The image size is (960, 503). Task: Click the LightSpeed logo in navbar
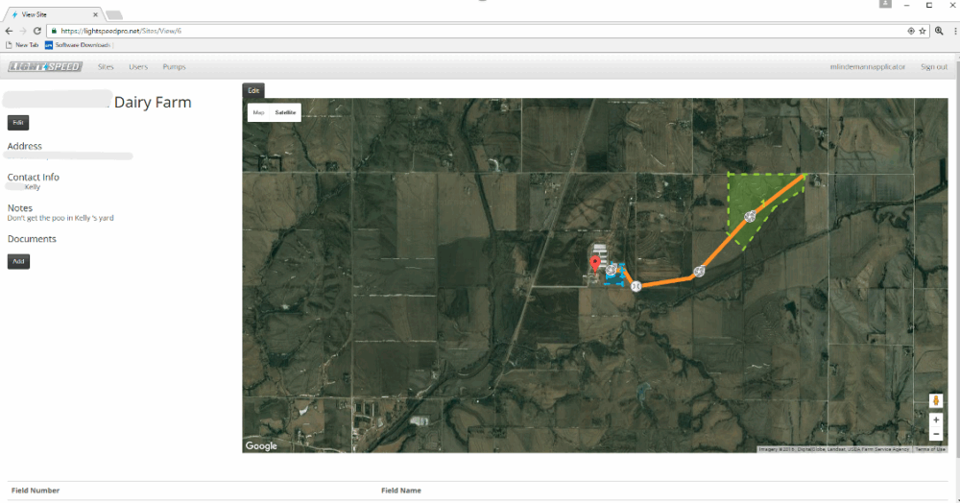[x=45, y=67]
